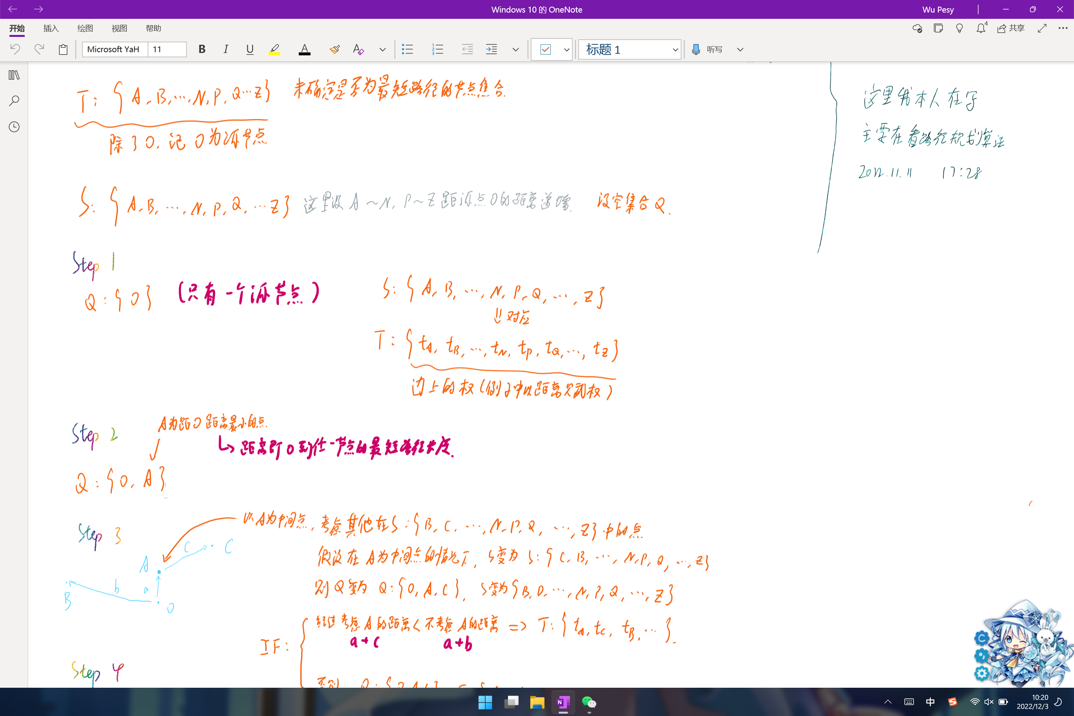1074x716 pixels.
Task: Expand the 听写 dictation options arrow
Action: click(x=740, y=49)
